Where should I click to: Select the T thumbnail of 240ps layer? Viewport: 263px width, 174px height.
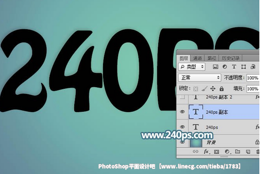(x=196, y=127)
